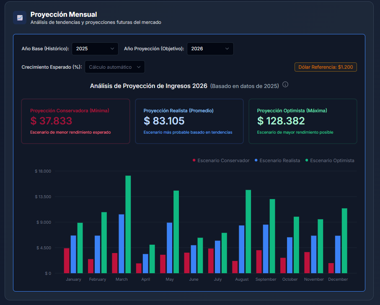Viewport: 380px width, 305px height.
Task: Click the Dólar Referencia: $1.200 badge
Action: [x=326, y=67]
